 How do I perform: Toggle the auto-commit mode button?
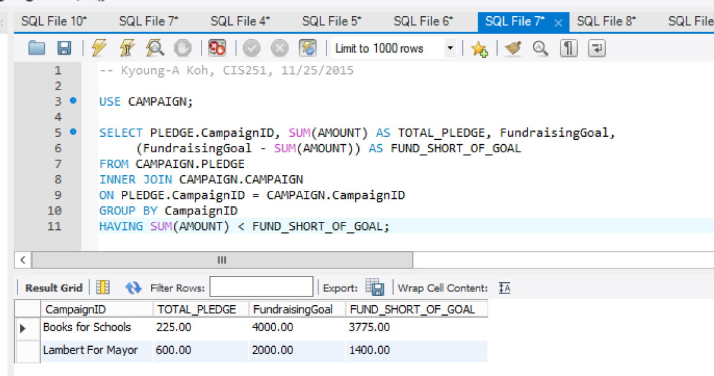307,48
